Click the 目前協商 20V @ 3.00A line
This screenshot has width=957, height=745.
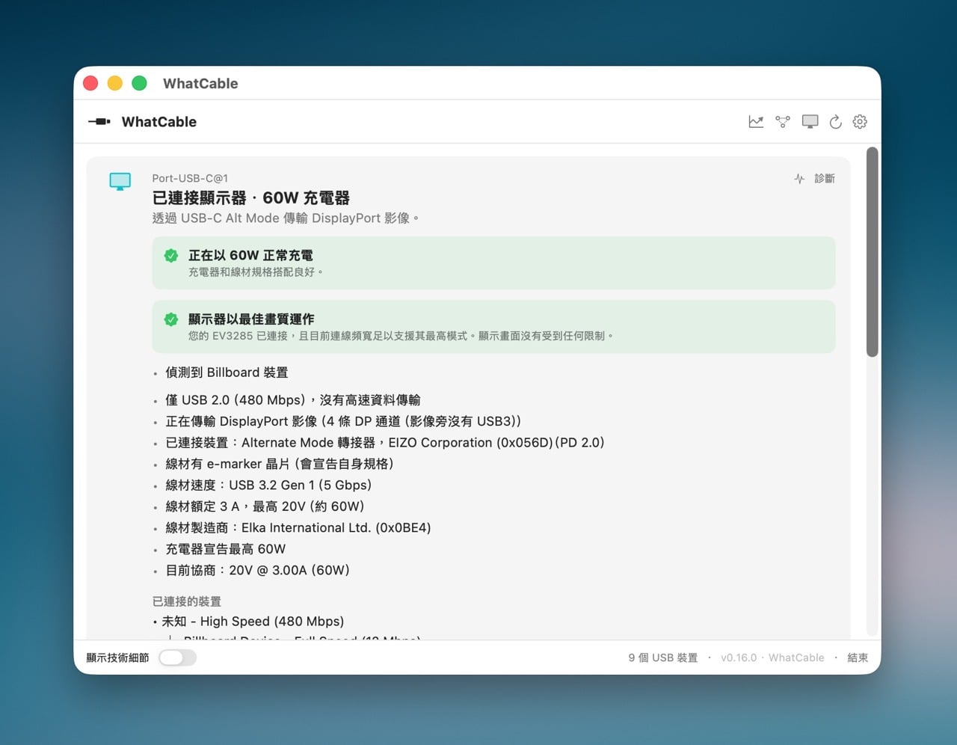(x=258, y=570)
